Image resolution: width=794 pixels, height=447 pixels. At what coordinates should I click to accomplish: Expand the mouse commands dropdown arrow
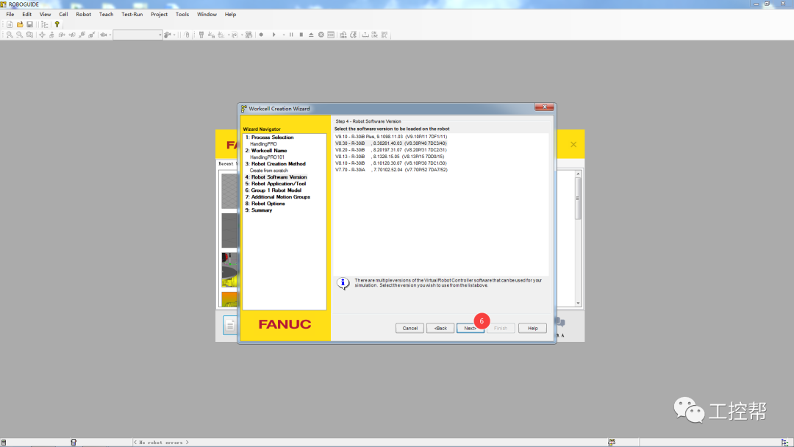click(174, 35)
